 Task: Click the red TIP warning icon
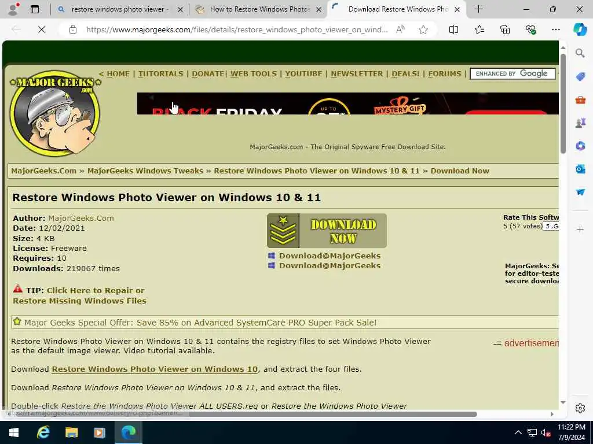[x=18, y=289]
